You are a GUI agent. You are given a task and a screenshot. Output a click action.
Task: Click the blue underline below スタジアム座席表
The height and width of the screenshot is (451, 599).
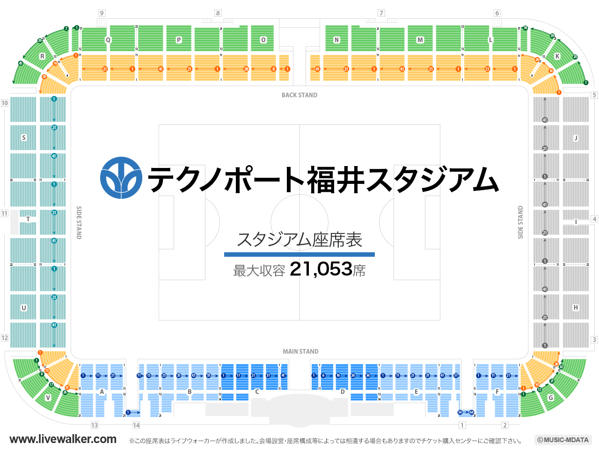coord(299,254)
